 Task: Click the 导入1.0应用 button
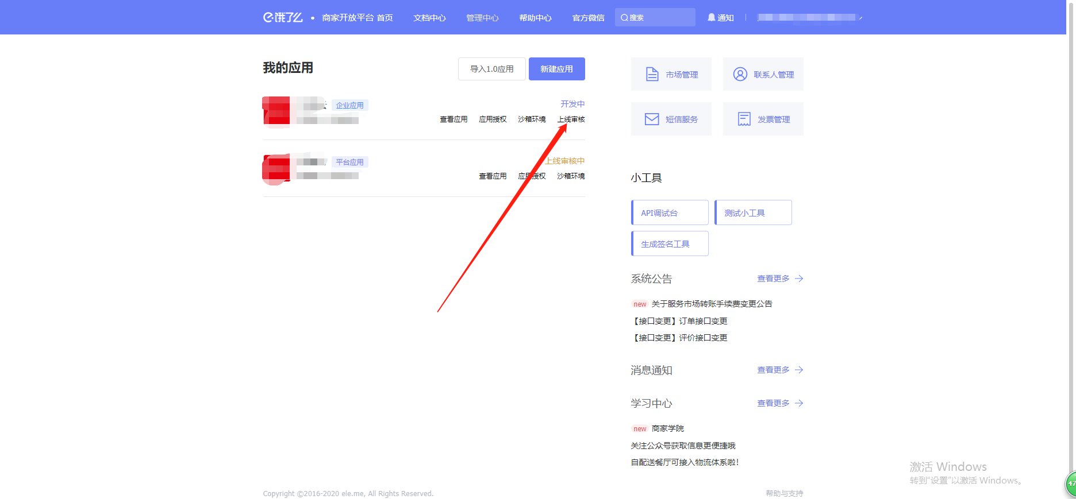[491, 69]
